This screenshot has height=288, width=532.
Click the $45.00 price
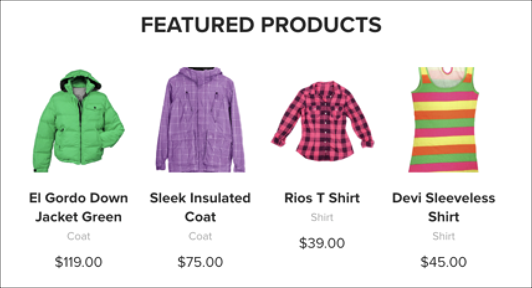click(x=444, y=262)
